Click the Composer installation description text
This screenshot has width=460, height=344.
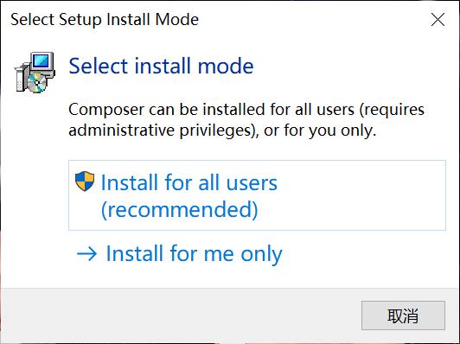[x=246, y=119]
